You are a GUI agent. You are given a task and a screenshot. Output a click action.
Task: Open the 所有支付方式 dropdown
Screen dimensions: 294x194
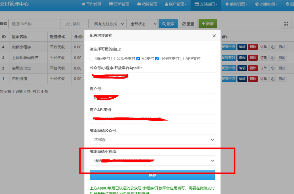tap(107, 24)
